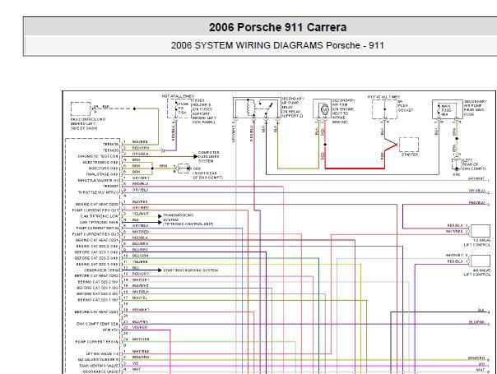Click '1-3 VALVE LIFT CONTROL' label
The height and width of the screenshot is (374, 497).
(x=478, y=242)
